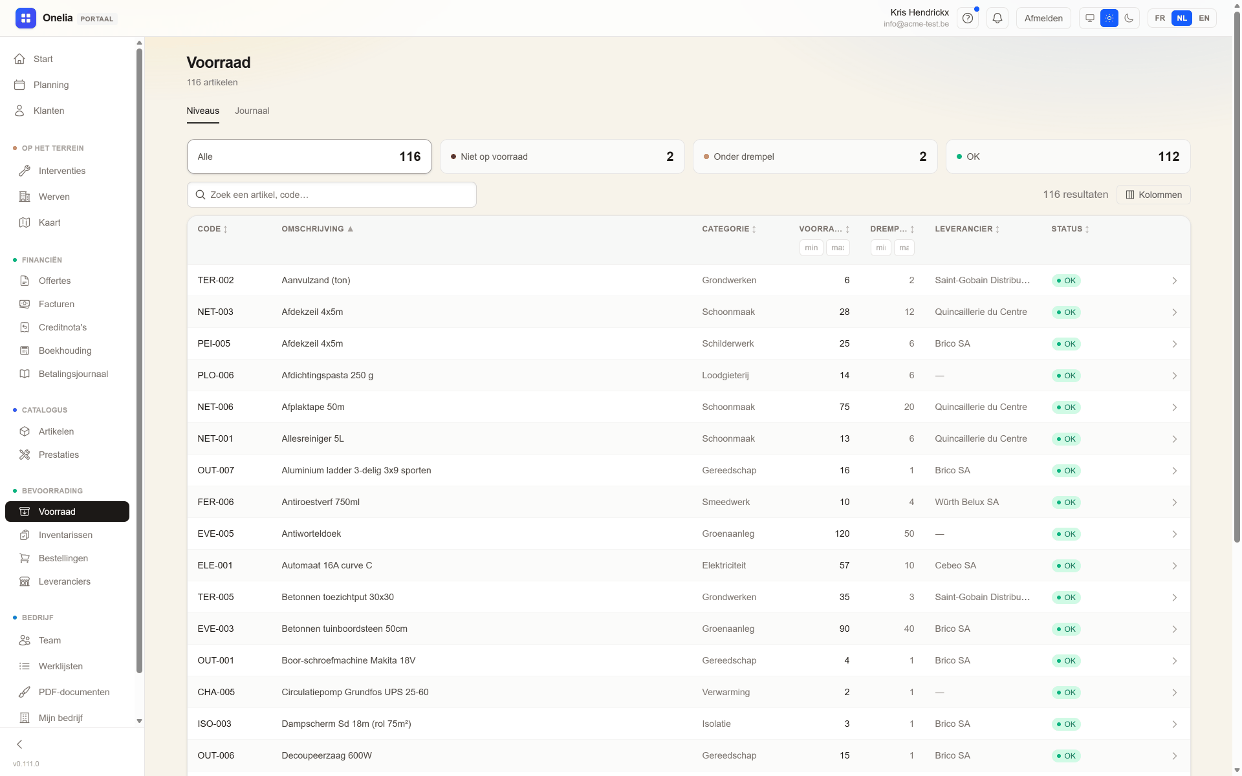
Task: Open the help question mark icon
Action: click(968, 18)
